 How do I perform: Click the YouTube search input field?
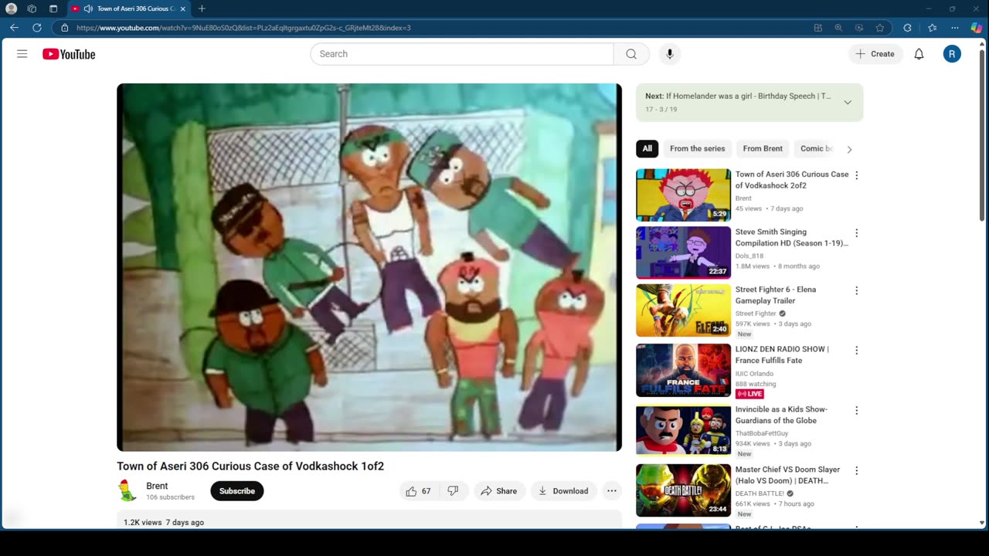pyautogui.click(x=462, y=54)
